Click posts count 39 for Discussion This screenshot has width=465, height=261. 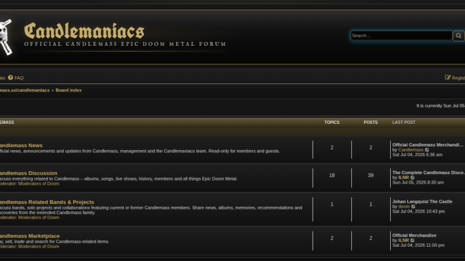(x=371, y=175)
